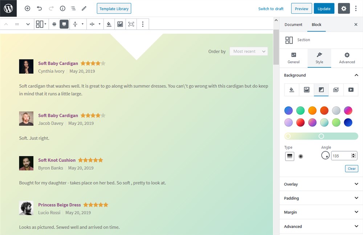Viewport: 363px width, 235px height.
Task: Click the middle gradient stop handle
Action: (321, 136)
